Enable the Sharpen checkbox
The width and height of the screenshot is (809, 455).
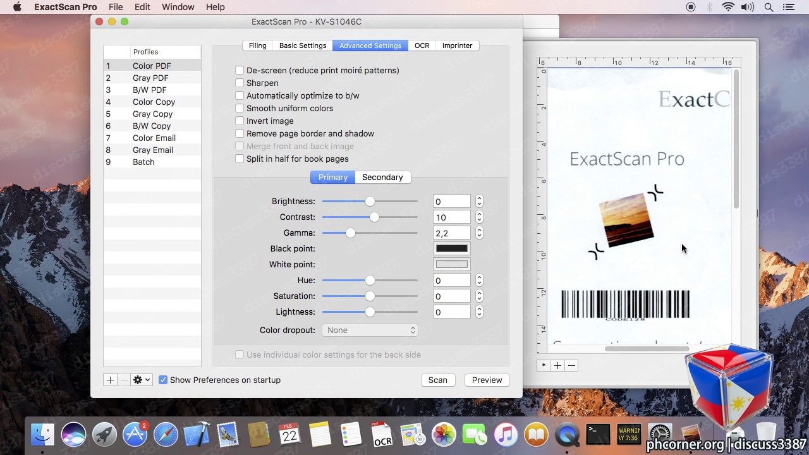coord(240,83)
